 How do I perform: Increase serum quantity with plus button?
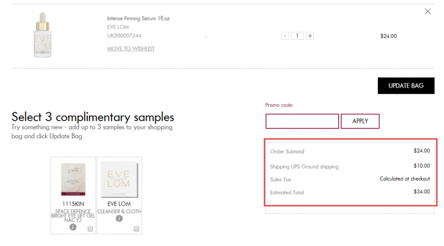pyautogui.click(x=310, y=36)
